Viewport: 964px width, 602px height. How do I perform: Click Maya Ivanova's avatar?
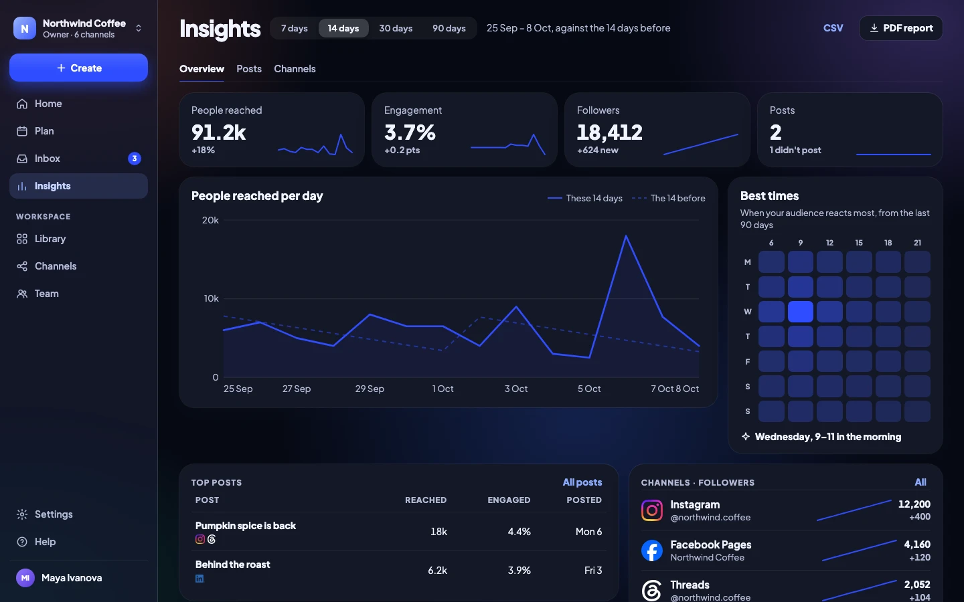(25, 578)
